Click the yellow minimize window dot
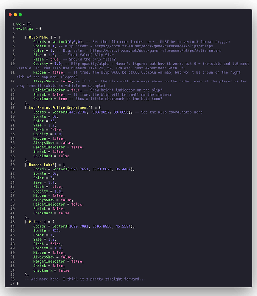 (x=15, y=15)
